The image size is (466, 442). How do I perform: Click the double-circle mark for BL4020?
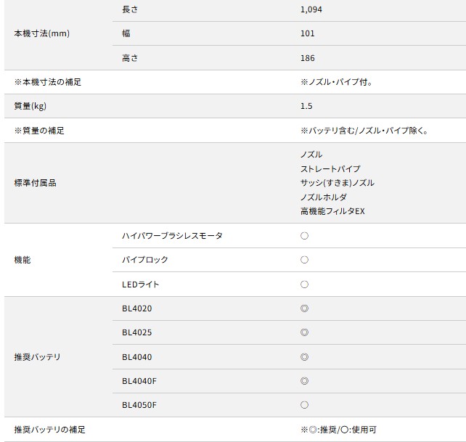coord(304,308)
